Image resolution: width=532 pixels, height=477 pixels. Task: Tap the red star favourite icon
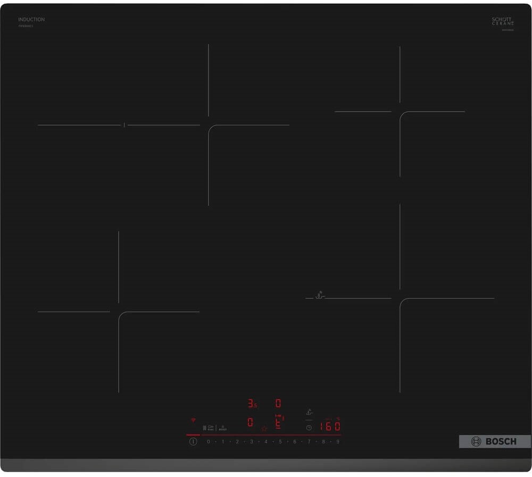point(263,429)
